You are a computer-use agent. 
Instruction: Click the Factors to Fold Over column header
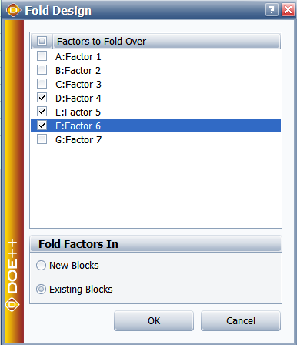(166, 41)
